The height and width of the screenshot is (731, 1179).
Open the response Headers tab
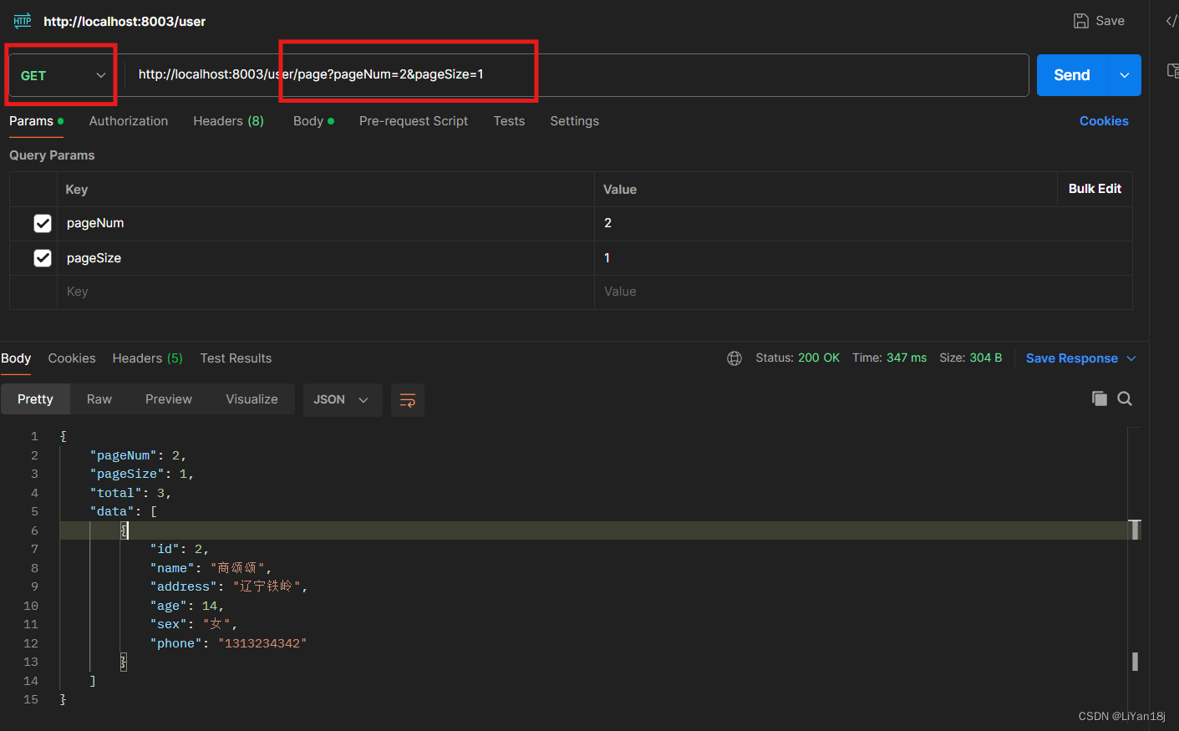pyautogui.click(x=147, y=358)
